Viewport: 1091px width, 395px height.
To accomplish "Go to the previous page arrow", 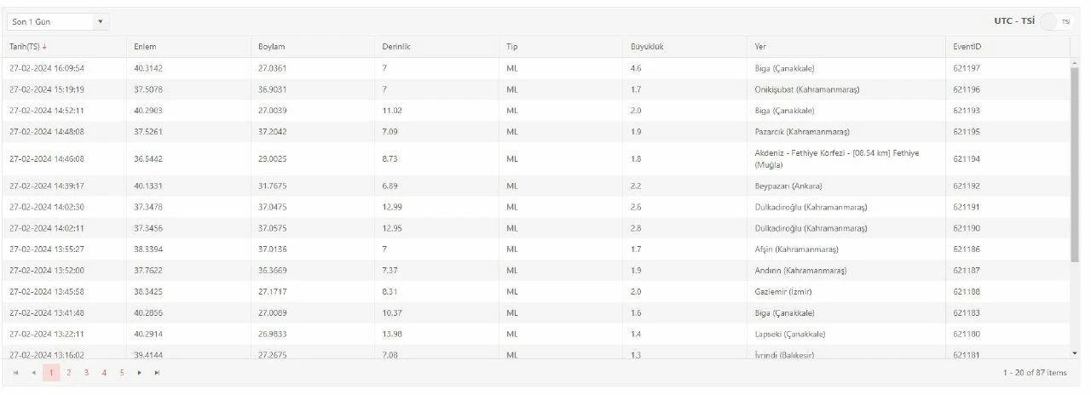I will click(x=34, y=373).
